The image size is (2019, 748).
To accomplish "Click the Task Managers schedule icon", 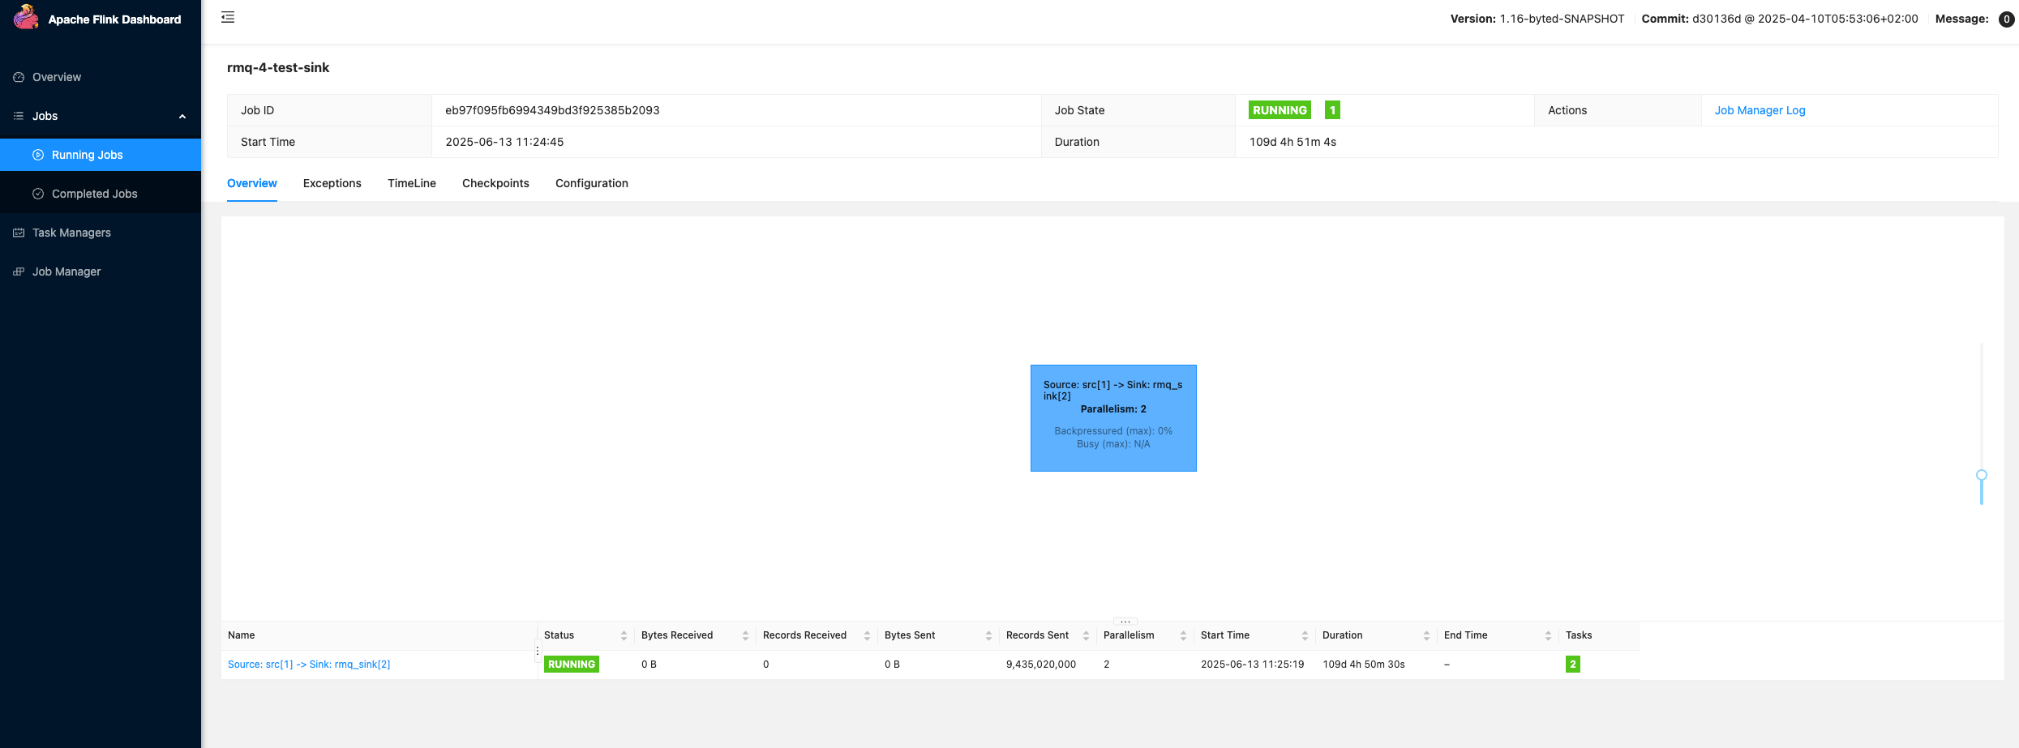I will click(x=19, y=233).
